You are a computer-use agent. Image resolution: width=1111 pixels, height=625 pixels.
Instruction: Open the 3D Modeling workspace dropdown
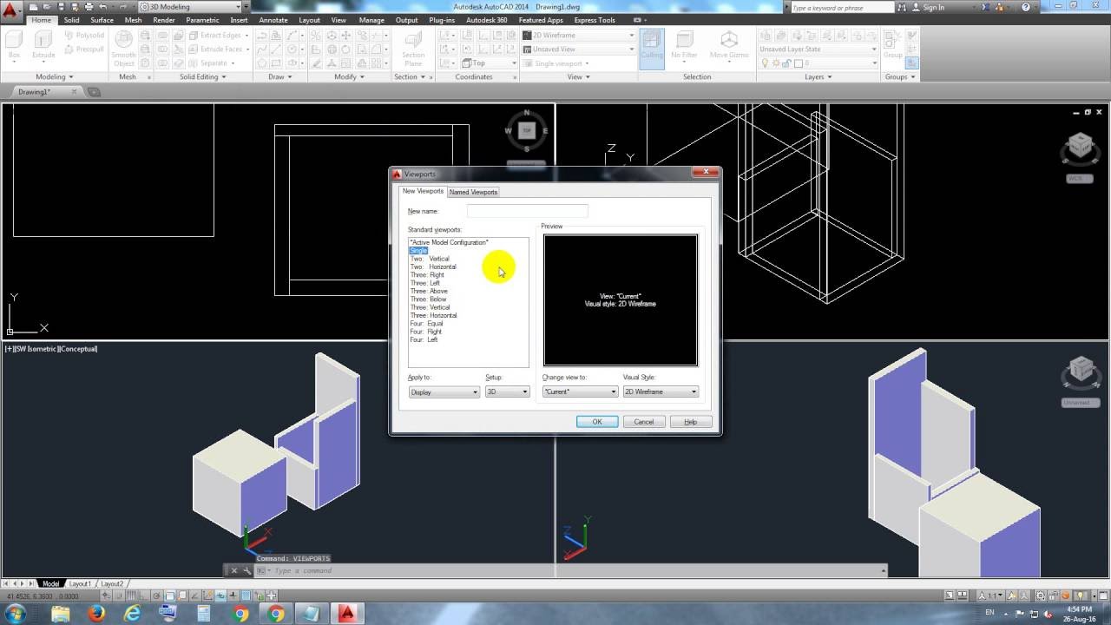[191, 7]
